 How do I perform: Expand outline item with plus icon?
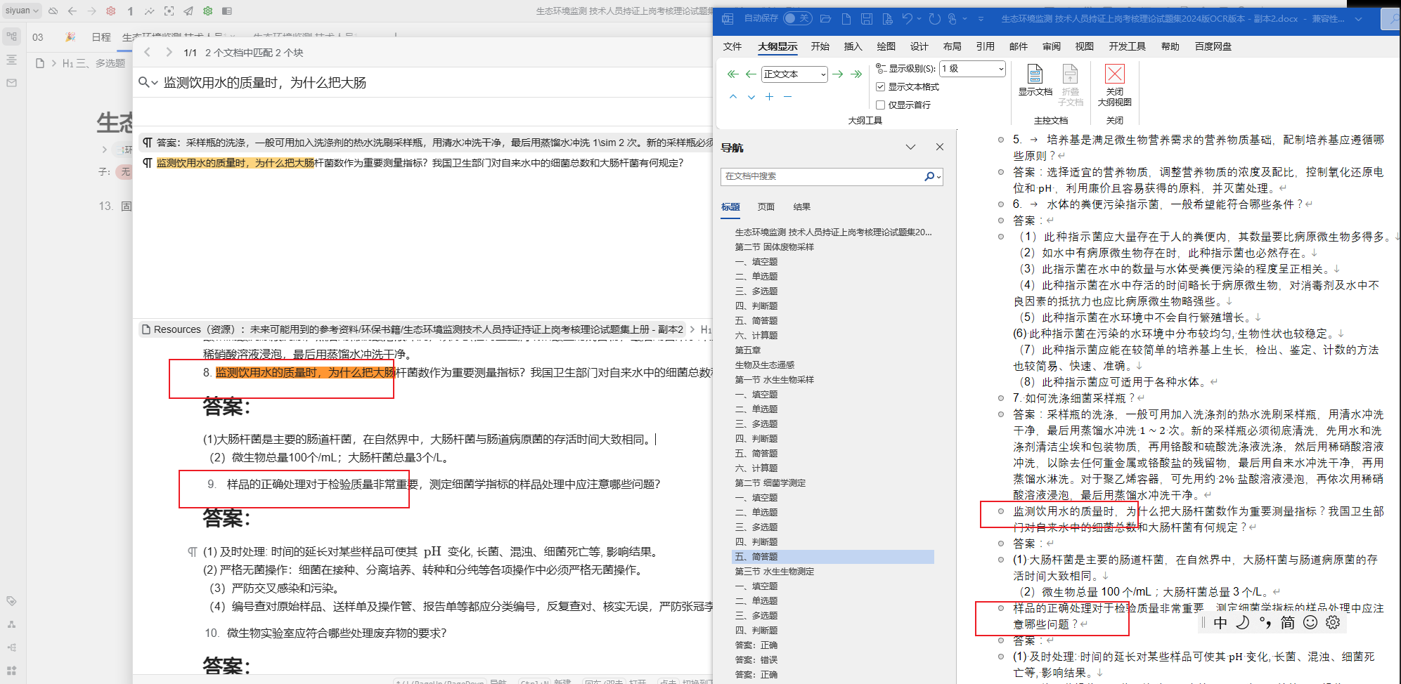tap(770, 96)
